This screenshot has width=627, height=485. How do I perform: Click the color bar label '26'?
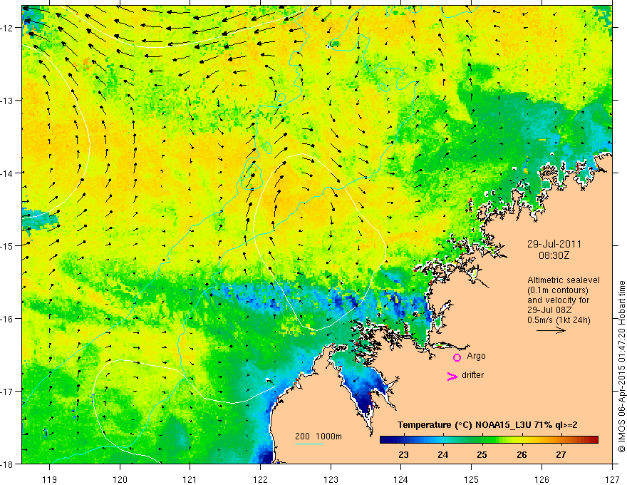coord(522,454)
